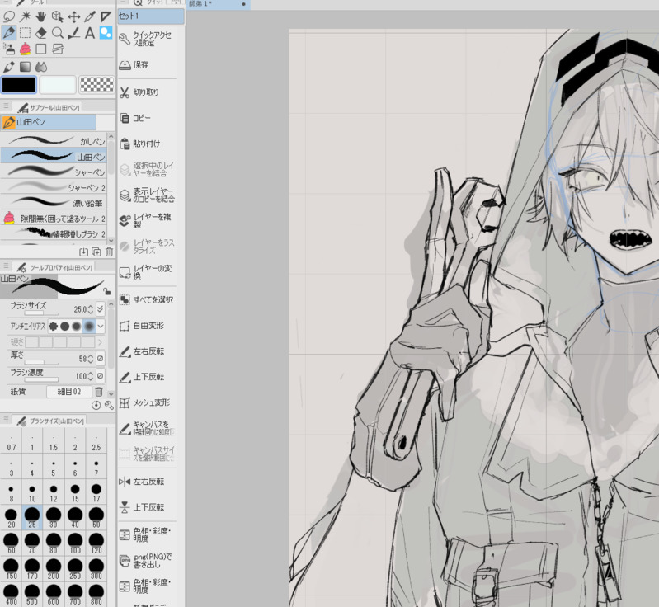Toggle brush size dynamics button

pyautogui.click(x=101, y=309)
